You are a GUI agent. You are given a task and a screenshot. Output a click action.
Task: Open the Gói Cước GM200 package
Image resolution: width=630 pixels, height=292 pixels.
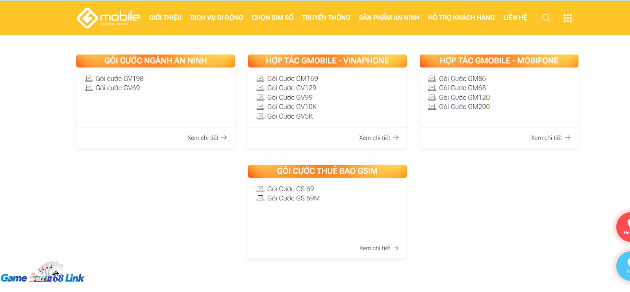[464, 107]
